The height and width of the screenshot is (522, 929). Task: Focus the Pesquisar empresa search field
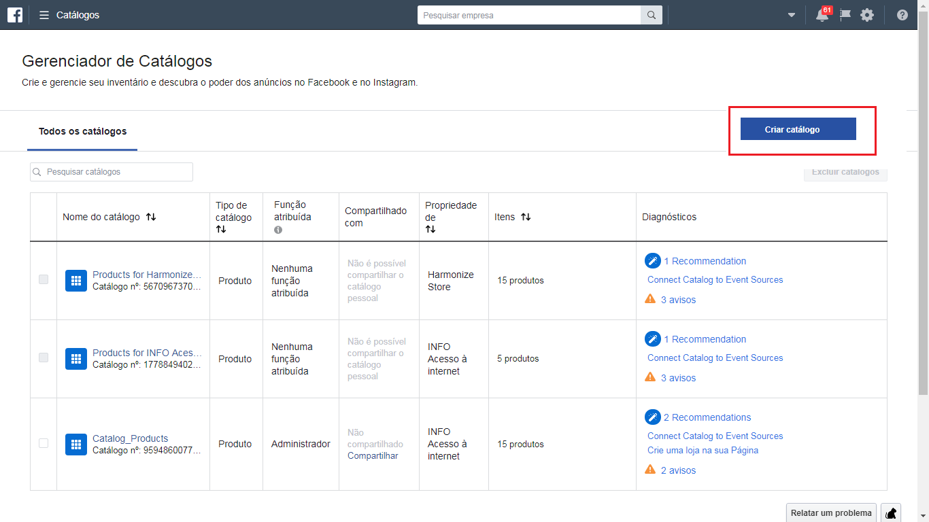[529, 15]
